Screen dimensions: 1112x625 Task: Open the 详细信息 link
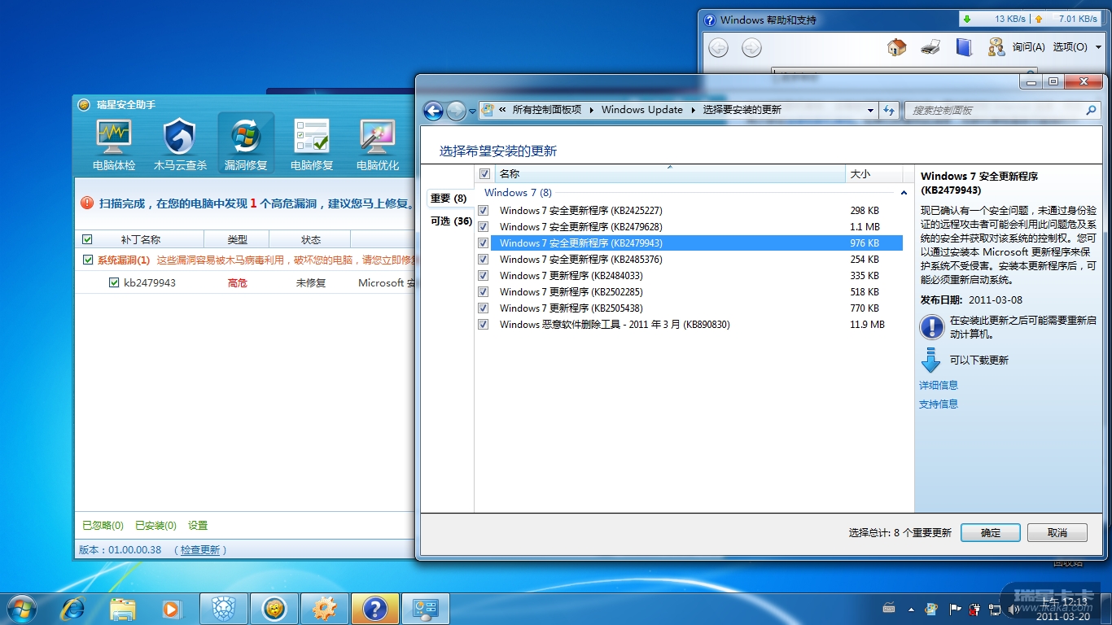coord(939,386)
